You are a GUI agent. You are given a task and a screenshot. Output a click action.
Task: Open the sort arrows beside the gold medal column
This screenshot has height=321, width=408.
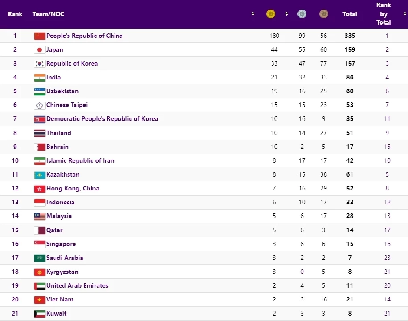point(287,14)
